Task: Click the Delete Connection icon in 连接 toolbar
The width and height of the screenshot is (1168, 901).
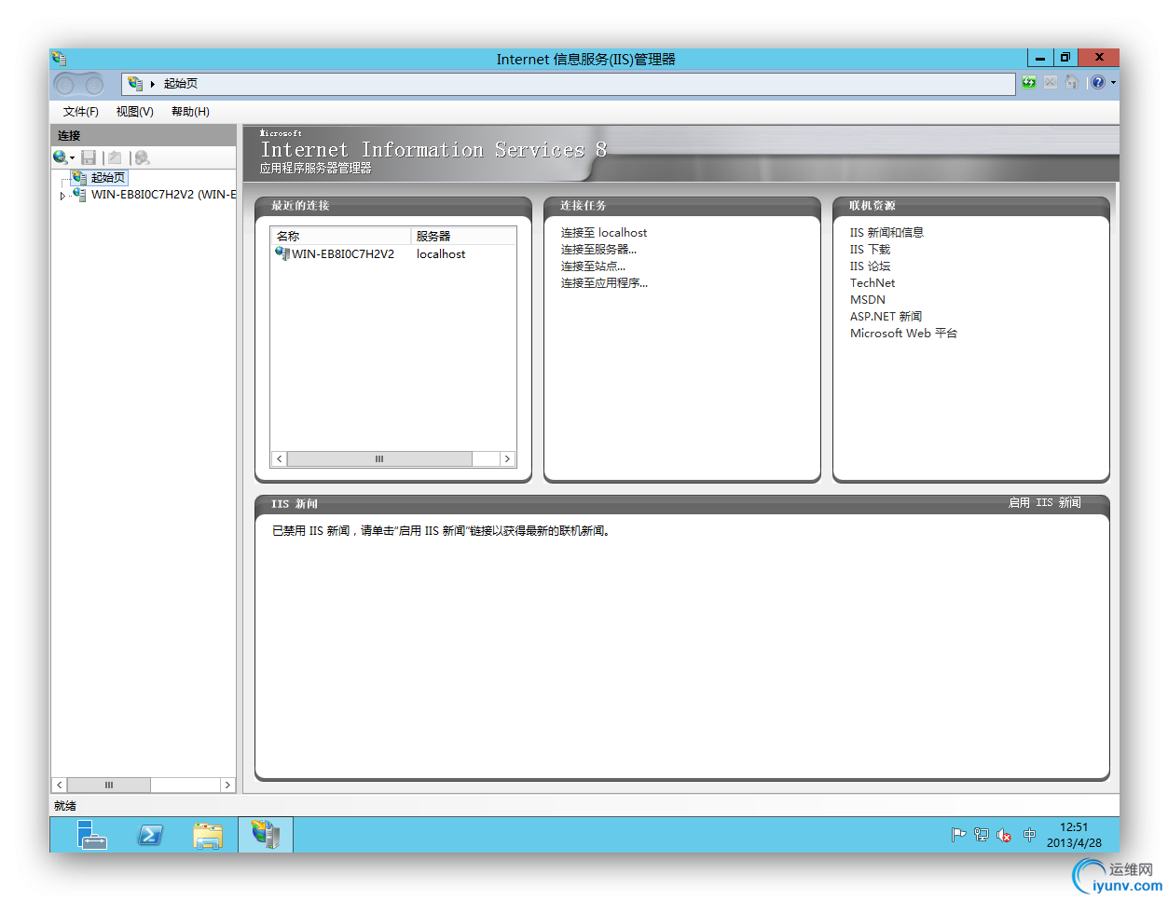Action: 142,157
